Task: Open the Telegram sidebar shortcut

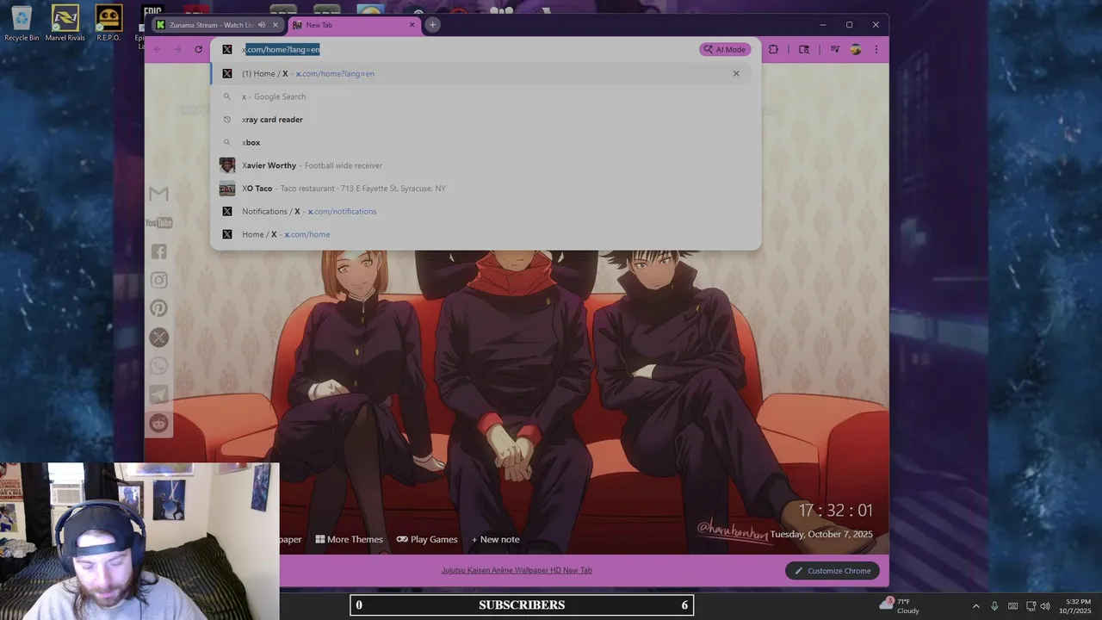Action: pyautogui.click(x=158, y=394)
